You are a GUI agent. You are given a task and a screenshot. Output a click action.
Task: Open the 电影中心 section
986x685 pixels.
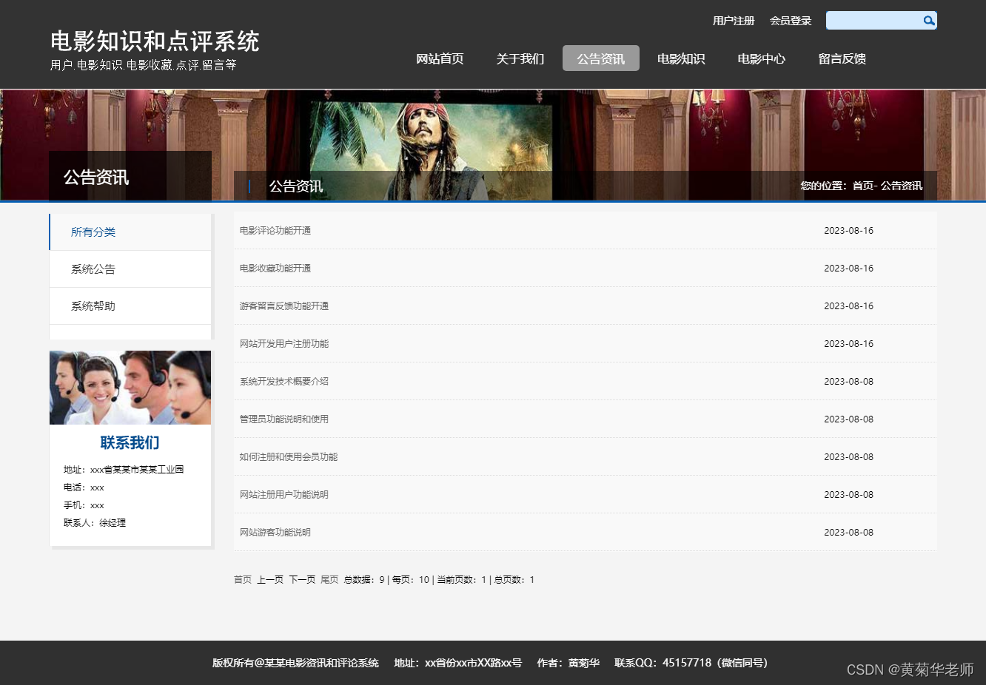[x=761, y=58]
